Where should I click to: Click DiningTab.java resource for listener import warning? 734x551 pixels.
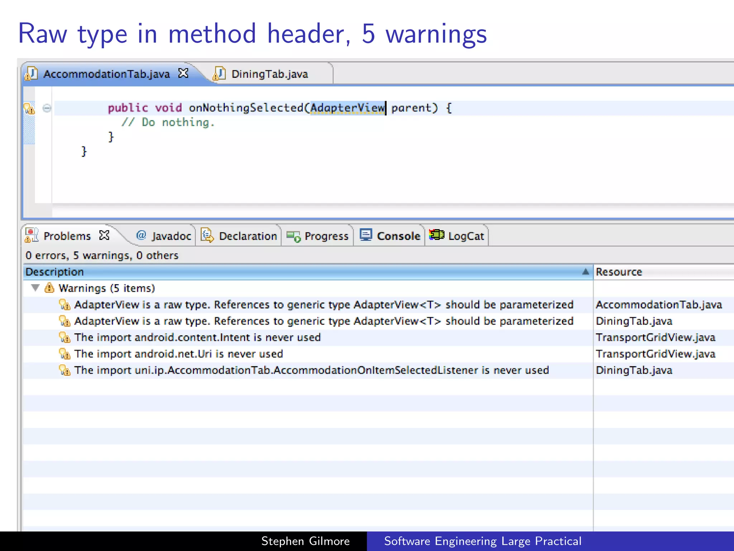(x=634, y=370)
